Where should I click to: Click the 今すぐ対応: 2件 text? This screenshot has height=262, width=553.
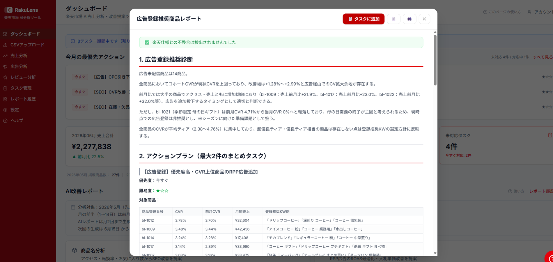(x=458, y=155)
